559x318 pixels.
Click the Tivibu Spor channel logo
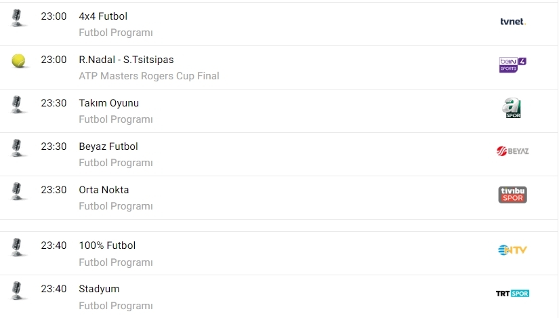click(512, 195)
